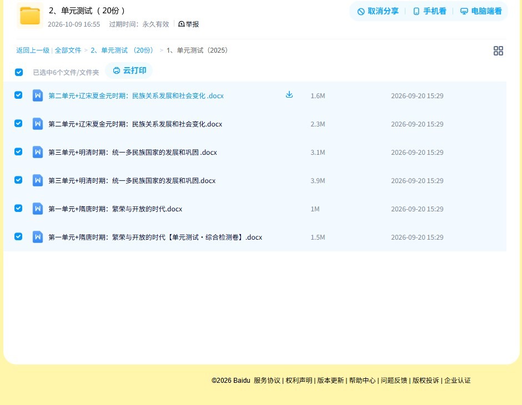Image resolution: width=522 pixels, height=405 pixels.
Task: Open the 2.3M 第二单元 辽宋夏金元 file name
Action: (x=135, y=124)
